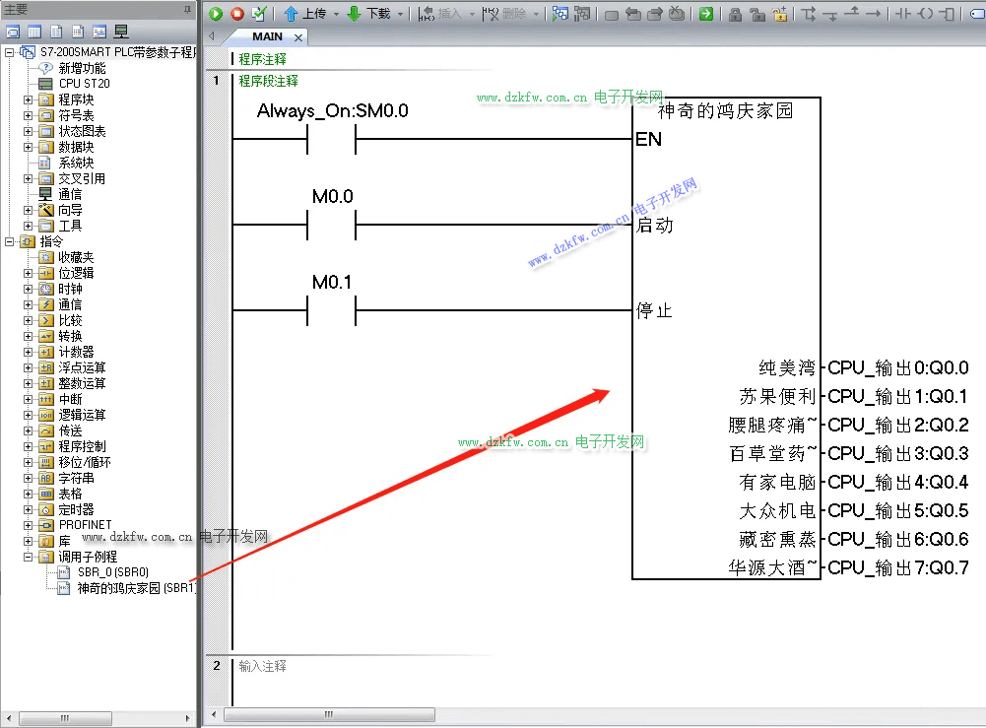Click the green RUN button in toolbar
The height and width of the screenshot is (728, 986).
[x=217, y=14]
